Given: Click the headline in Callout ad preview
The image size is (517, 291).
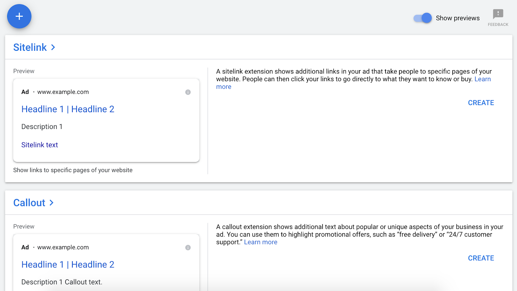Looking at the screenshot, I should point(68,264).
